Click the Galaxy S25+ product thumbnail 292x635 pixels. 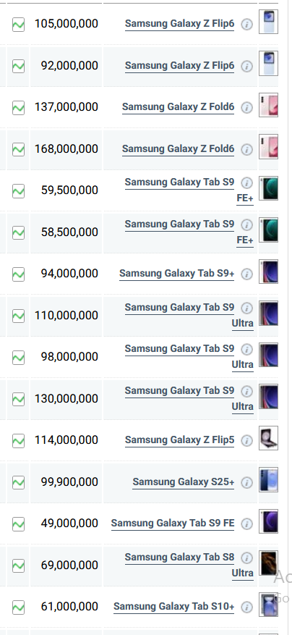click(x=269, y=479)
